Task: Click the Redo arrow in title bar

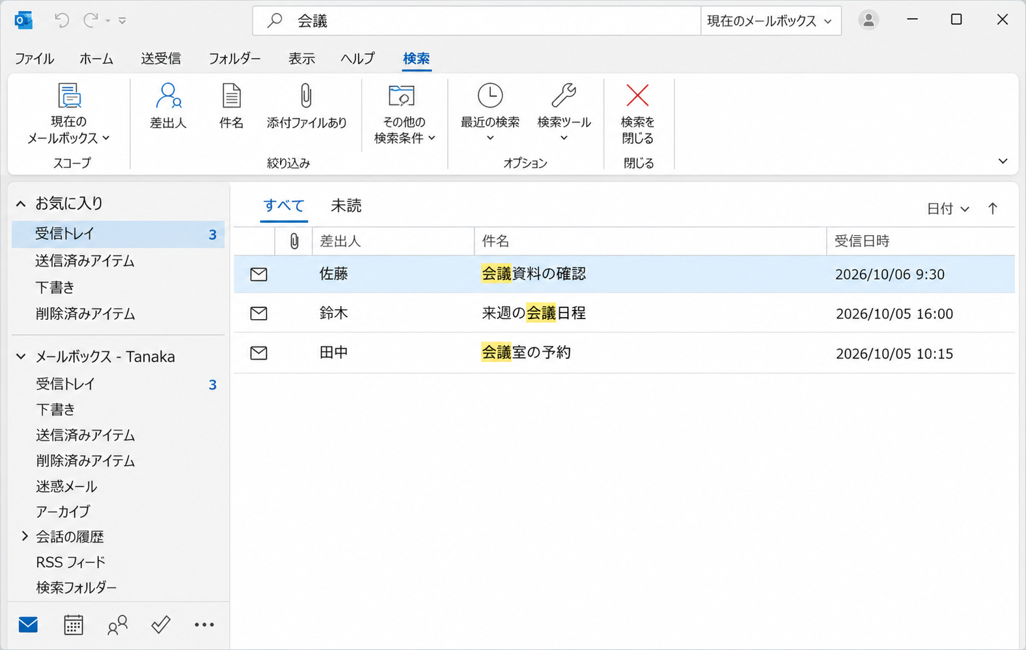Action: click(x=90, y=20)
